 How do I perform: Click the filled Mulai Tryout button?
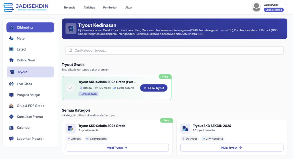(154, 88)
